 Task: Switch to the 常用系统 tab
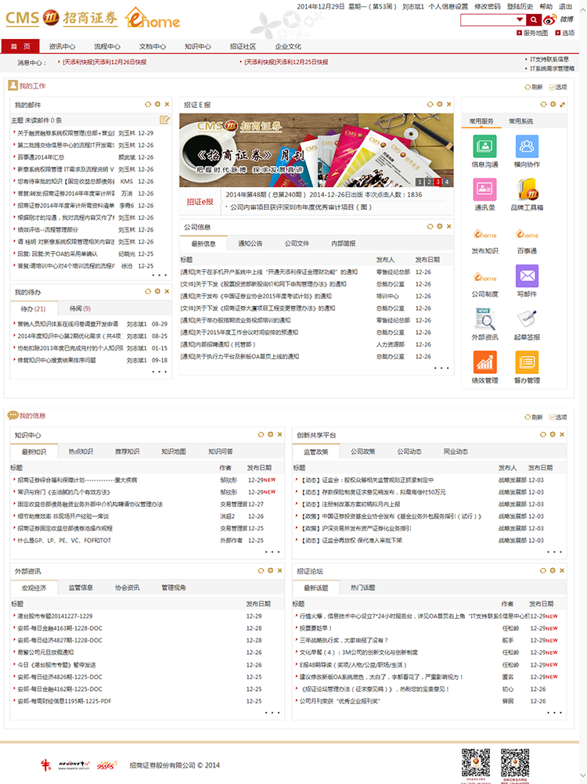520,121
